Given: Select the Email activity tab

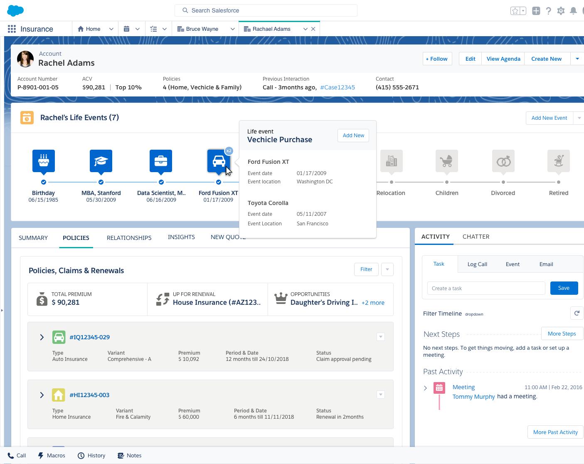Looking at the screenshot, I should pos(546,264).
